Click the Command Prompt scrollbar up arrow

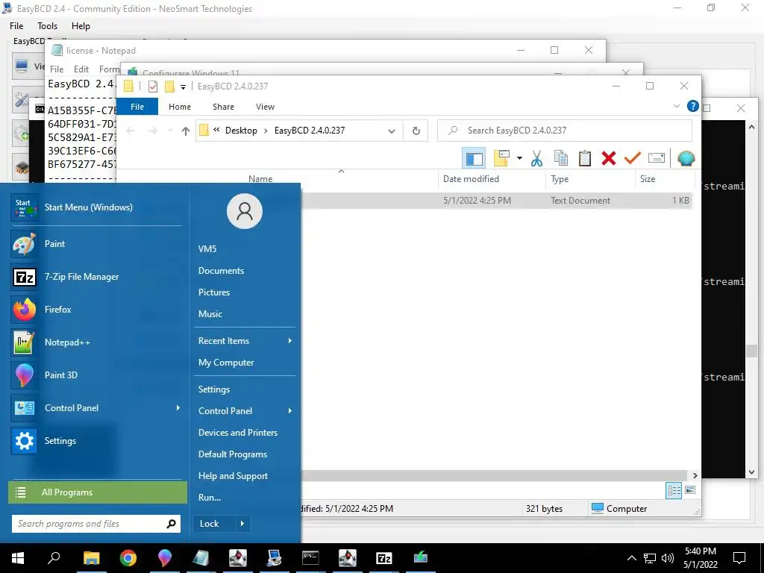pos(751,127)
